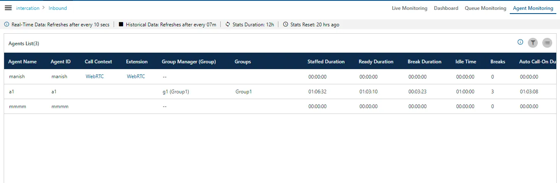Click the Extension column header
The width and height of the screenshot is (560, 183).
137,62
